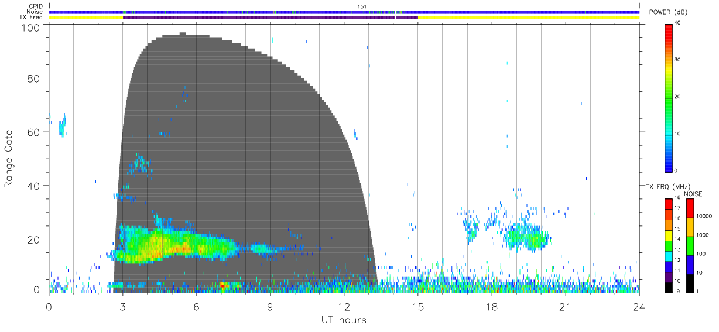Click the purple segment of TX Freq bar
Viewport: 719px width, 332px height.
point(270,18)
